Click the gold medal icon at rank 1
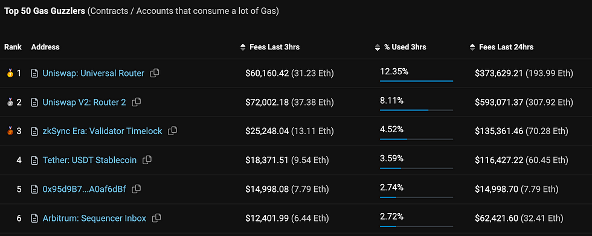Image resolution: width=592 pixels, height=236 pixels. coord(10,73)
